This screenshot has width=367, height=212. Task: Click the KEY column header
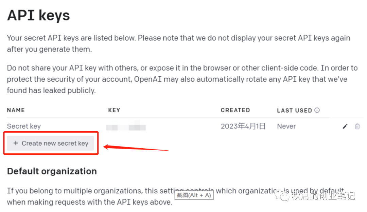click(114, 110)
